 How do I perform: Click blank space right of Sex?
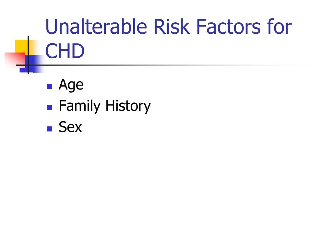coord(191,127)
